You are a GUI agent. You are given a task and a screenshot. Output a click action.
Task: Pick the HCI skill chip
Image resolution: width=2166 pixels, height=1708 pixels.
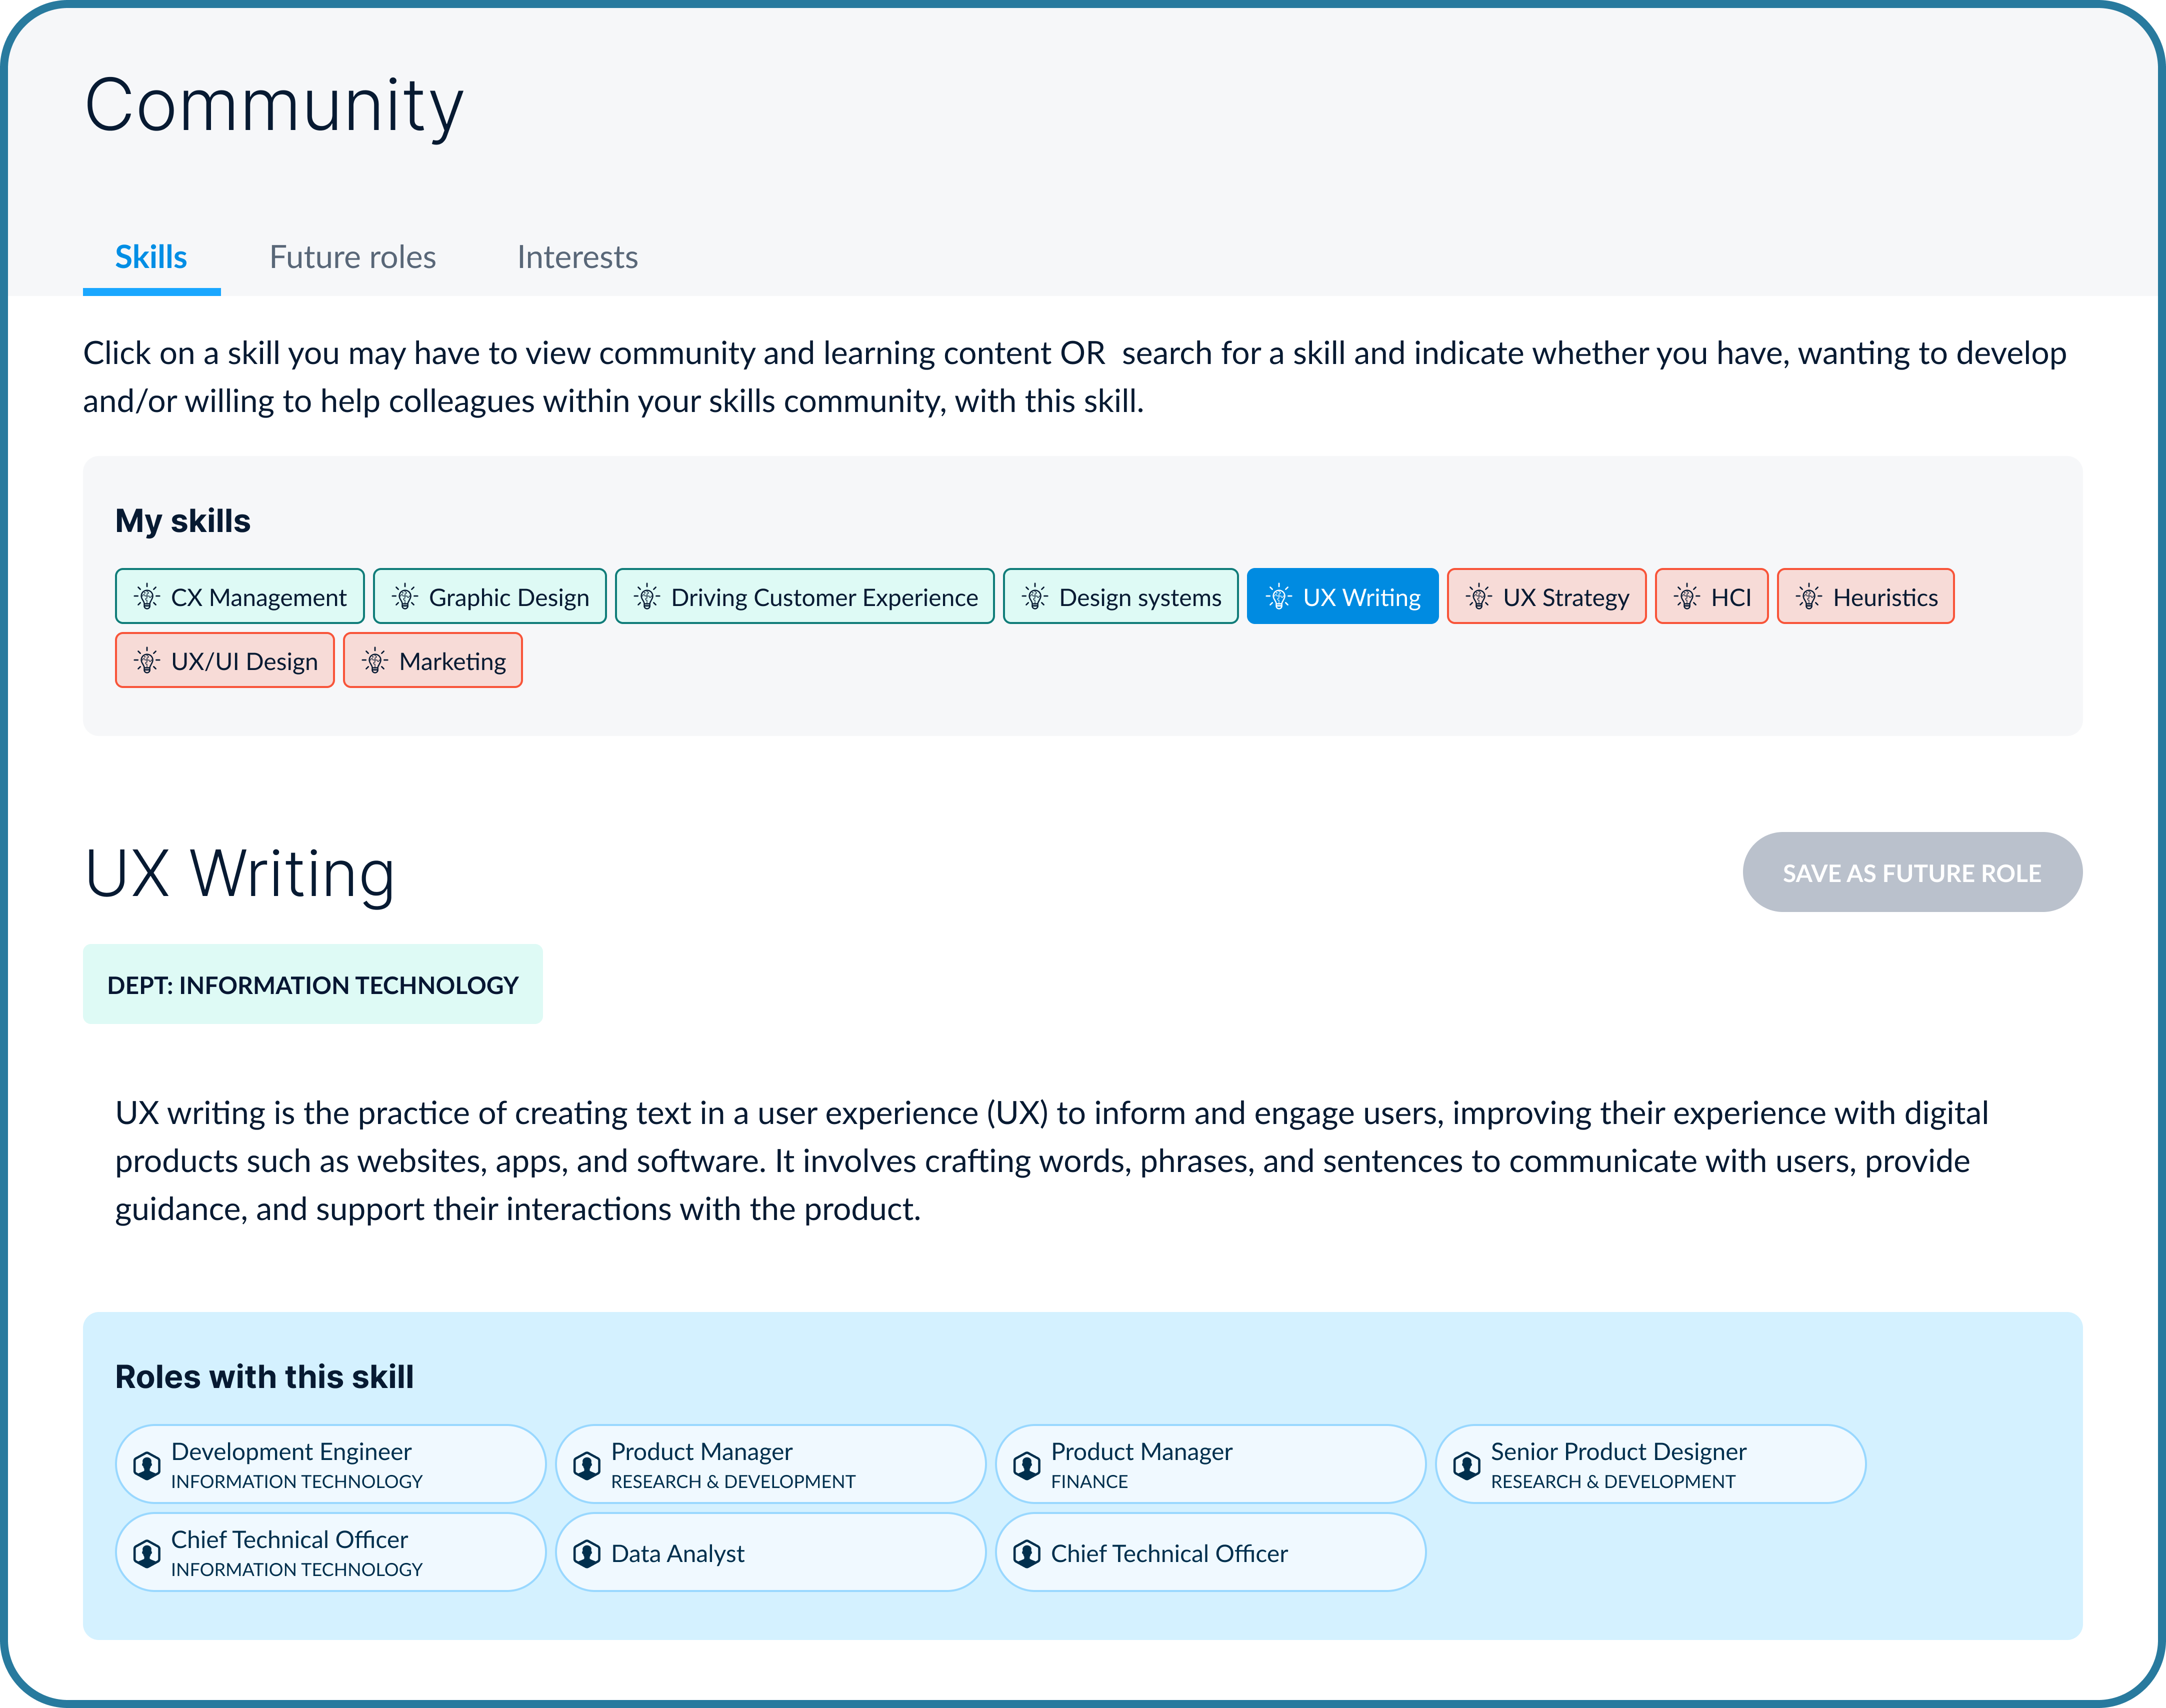(x=1712, y=597)
